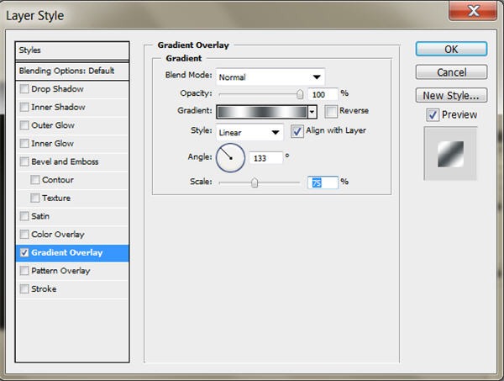Enable the Stroke effect checkbox
Screen dimensions: 504x381
(24, 288)
